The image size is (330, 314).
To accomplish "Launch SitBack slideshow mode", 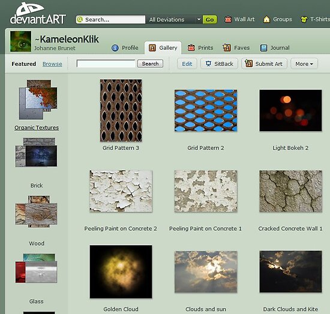I will [x=219, y=64].
